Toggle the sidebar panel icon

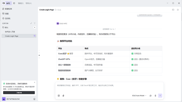coord(14,3)
